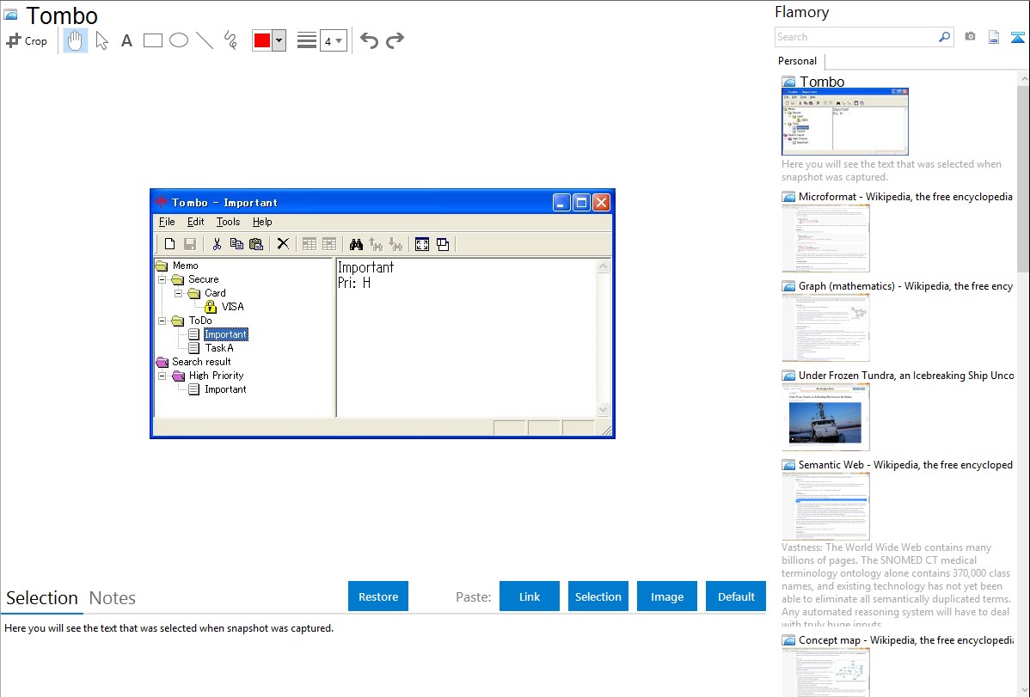Collapse the Card folder in Tombo tree
The height and width of the screenshot is (697, 1030).
click(178, 294)
